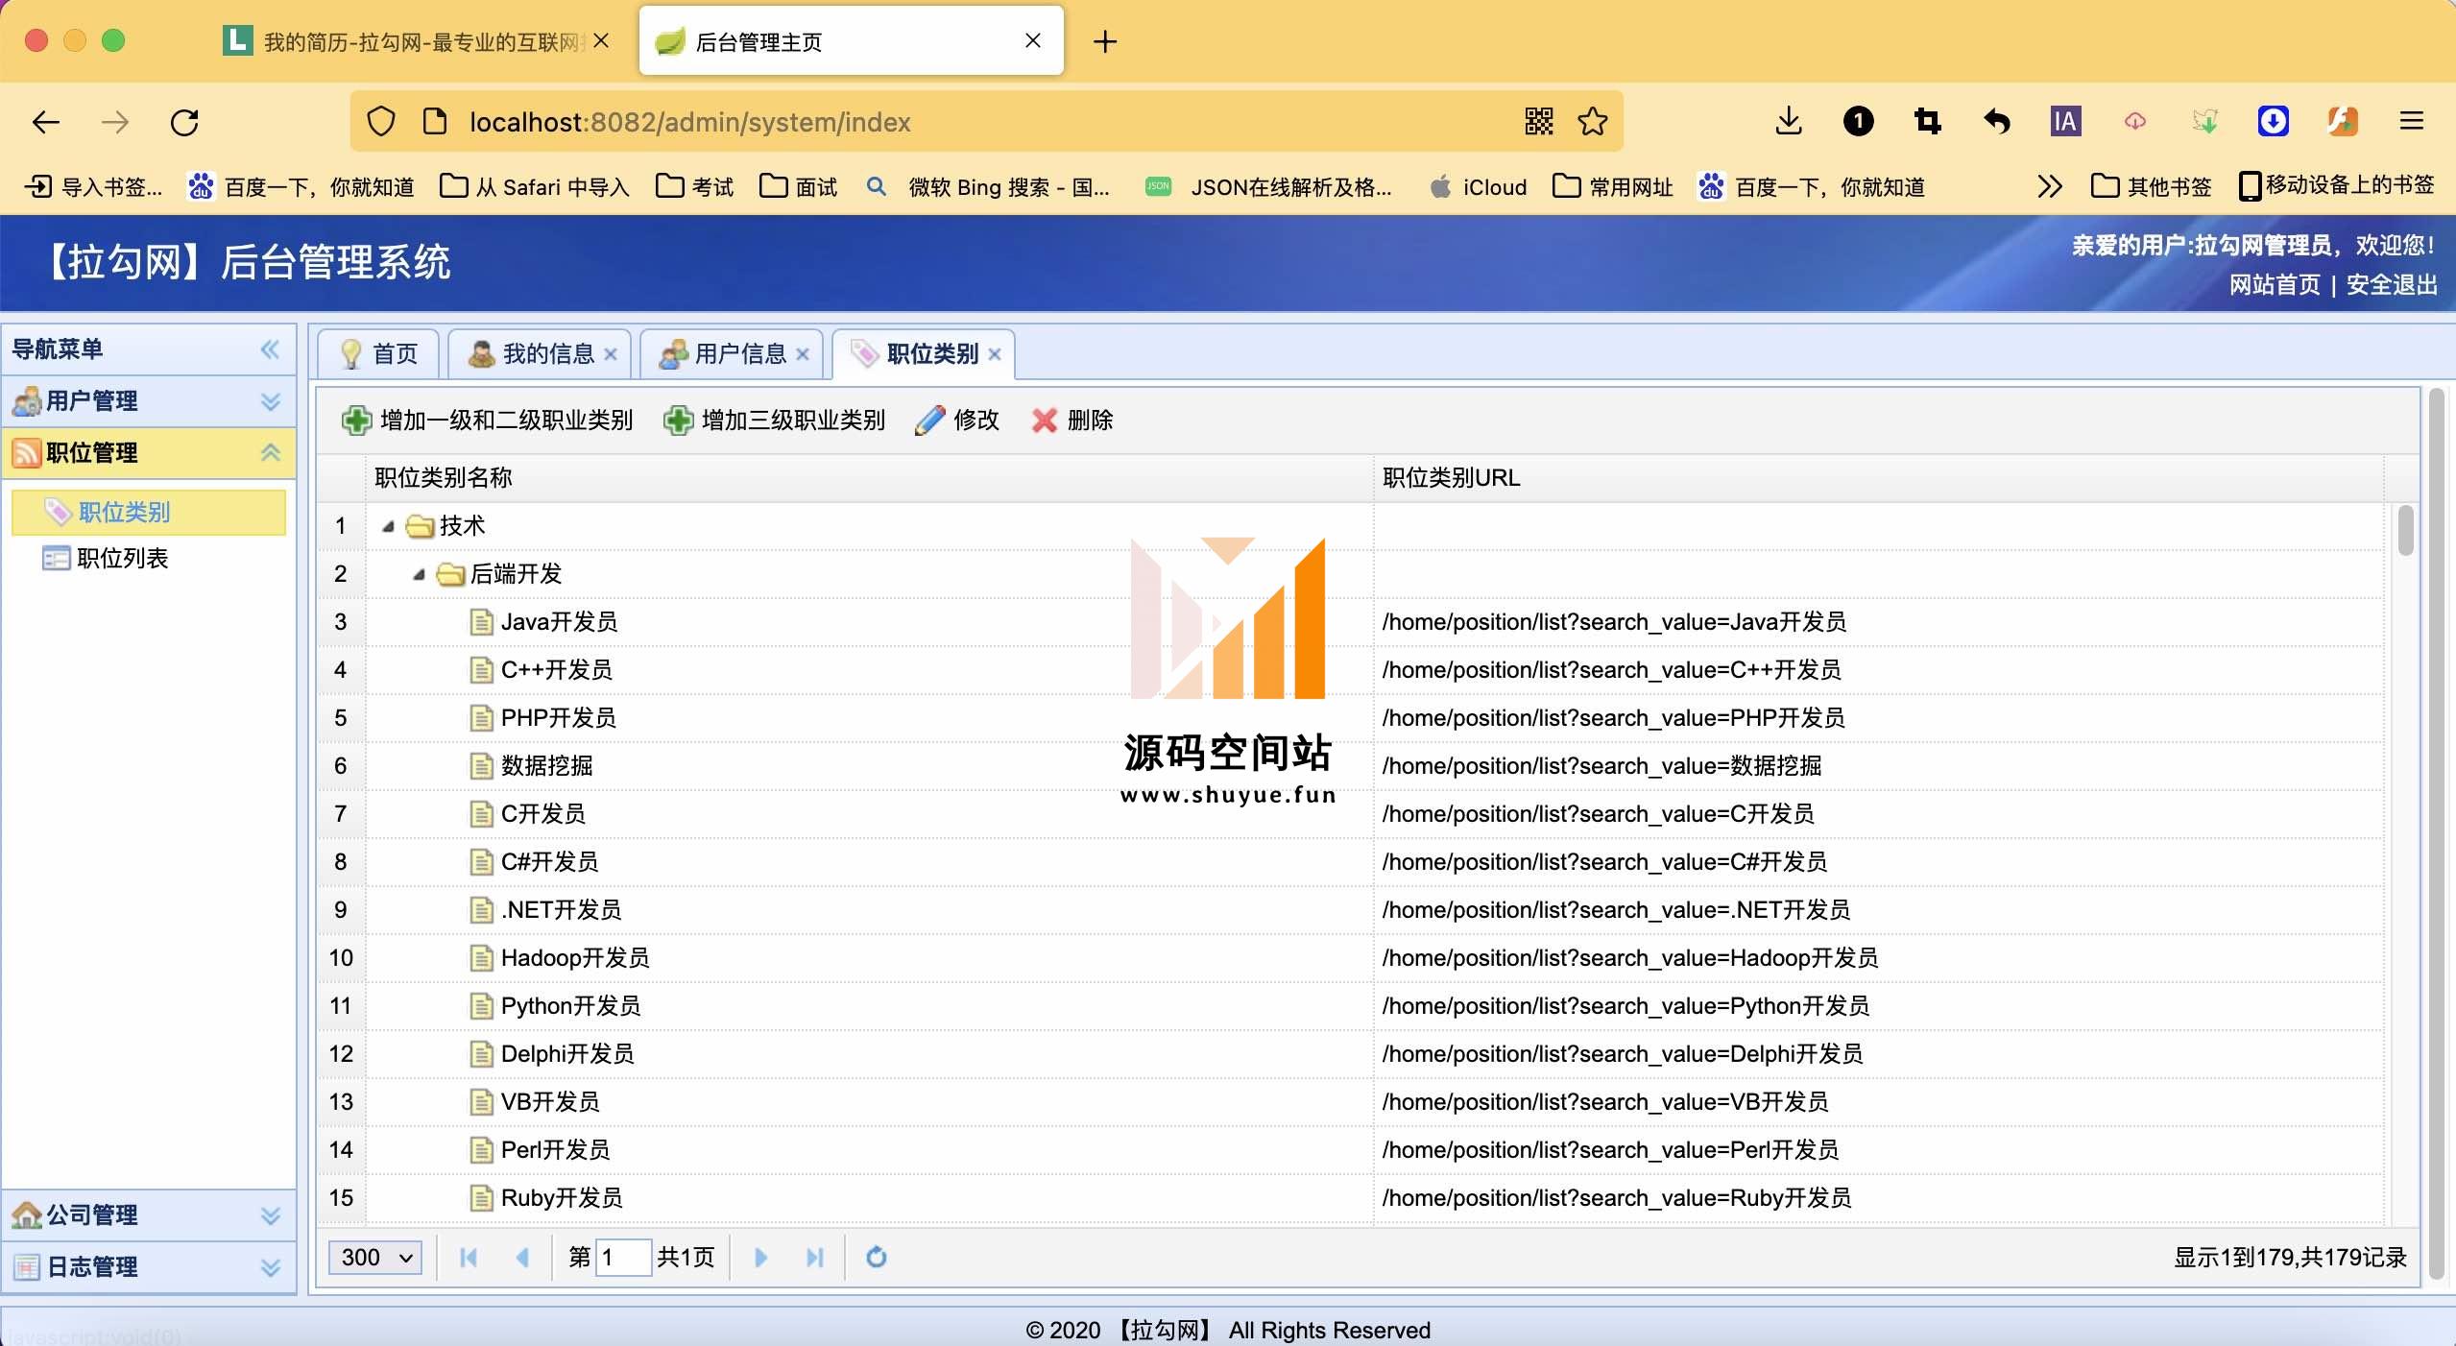Go to previous page of grid
The width and height of the screenshot is (2456, 1346).
pyautogui.click(x=522, y=1258)
